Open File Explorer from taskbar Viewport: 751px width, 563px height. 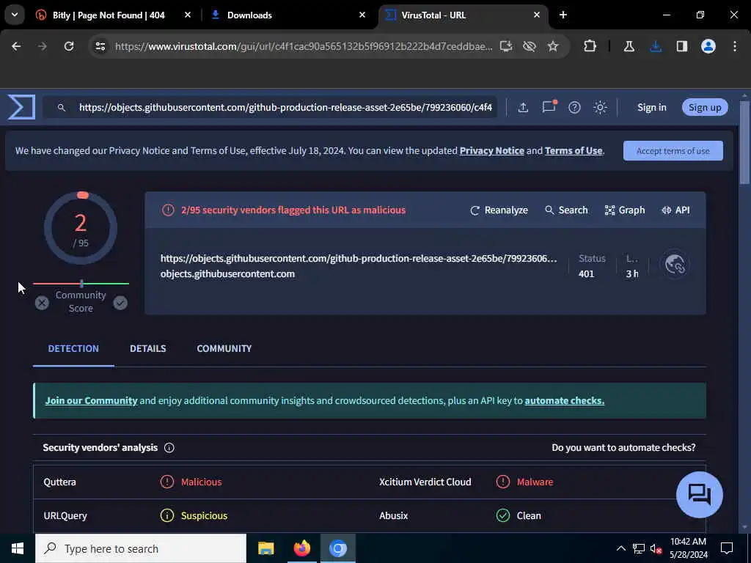(x=265, y=548)
